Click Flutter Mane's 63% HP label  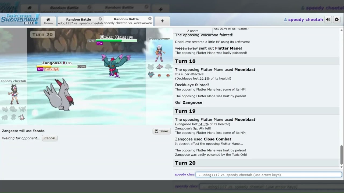point(91,41)
